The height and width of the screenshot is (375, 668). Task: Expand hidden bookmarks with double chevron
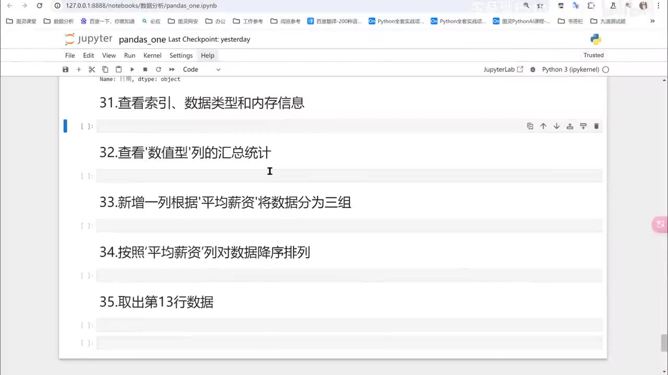pyautogui.click(x=652, y=21)
